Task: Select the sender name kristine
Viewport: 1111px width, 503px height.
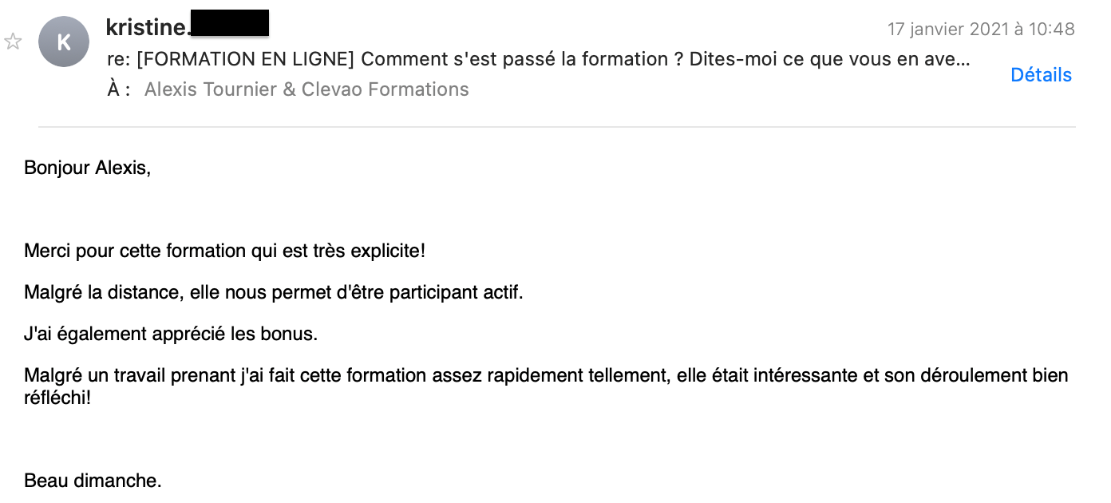Action: pos(148,26)
